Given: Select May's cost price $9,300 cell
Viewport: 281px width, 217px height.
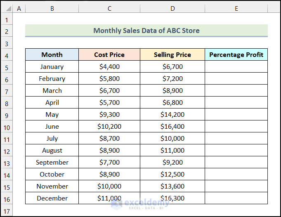Looking at the screenshot, I should 109,114.
